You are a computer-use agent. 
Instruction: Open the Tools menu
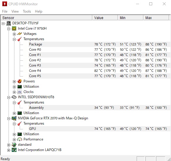pyautogui.click(x=27, y=11)
